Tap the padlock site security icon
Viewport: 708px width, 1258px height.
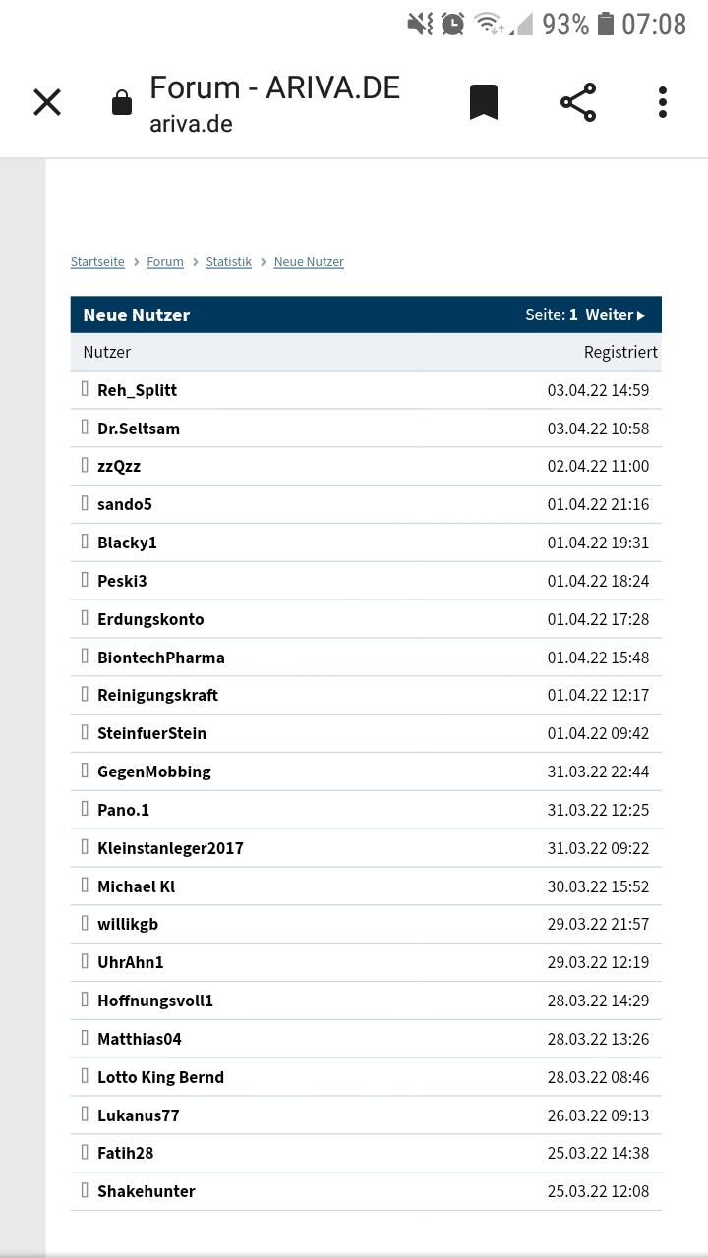point(122,102)
